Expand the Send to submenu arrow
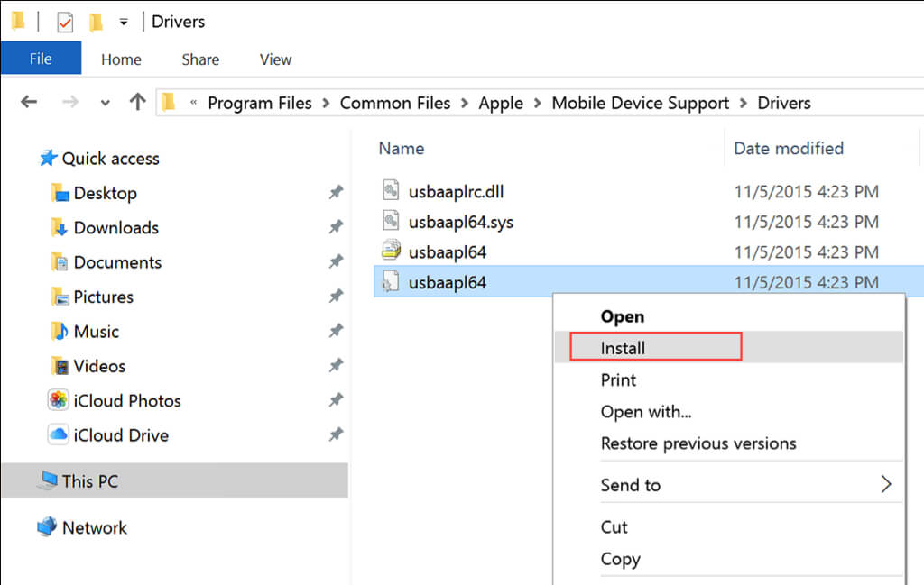 [x=886, y=485]
